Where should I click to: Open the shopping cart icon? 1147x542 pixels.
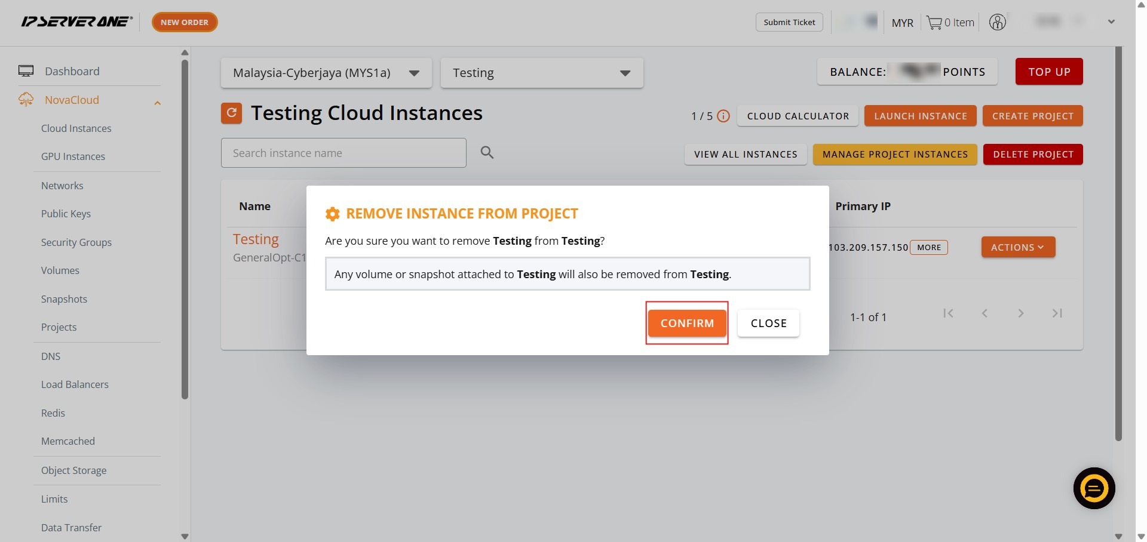tap(934, 23)
